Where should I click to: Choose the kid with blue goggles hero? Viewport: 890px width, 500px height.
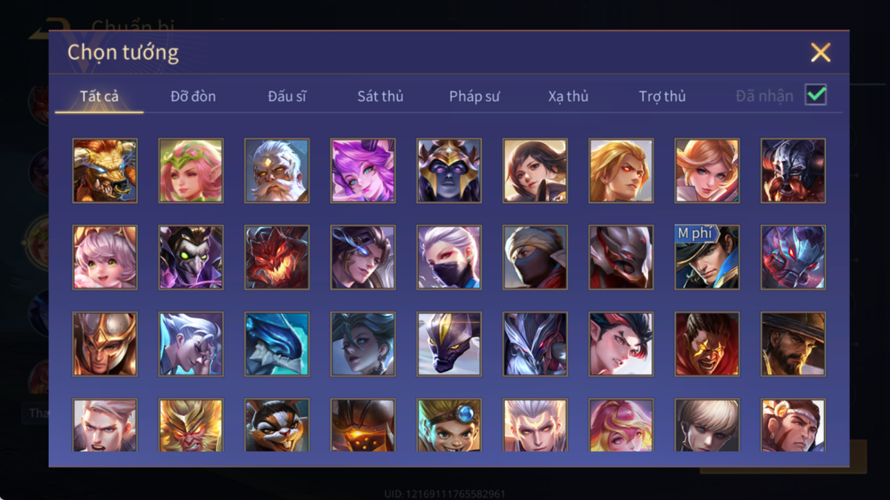449,426
